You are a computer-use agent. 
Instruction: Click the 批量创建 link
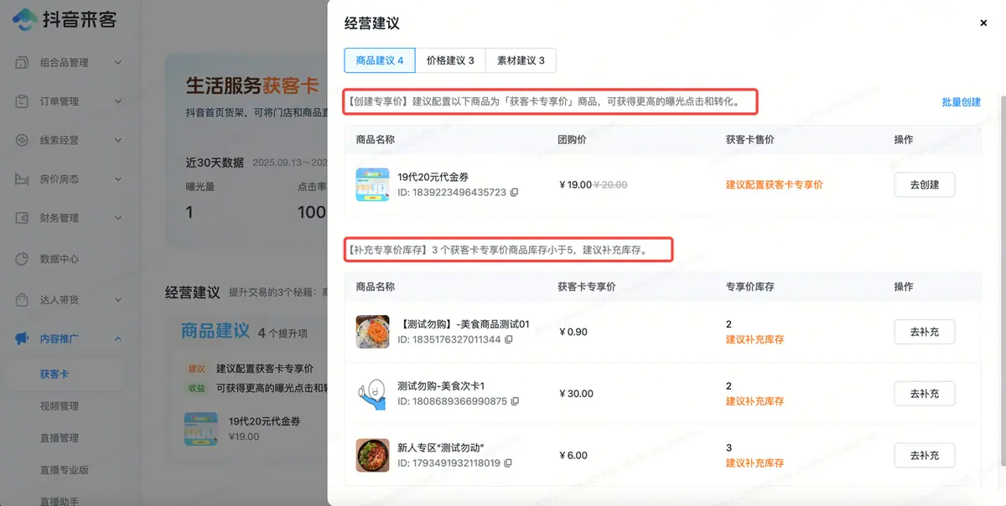pos(962,102)
